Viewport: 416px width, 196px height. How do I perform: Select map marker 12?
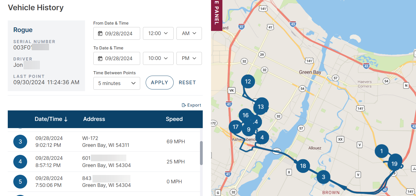[x=248, y=81]
